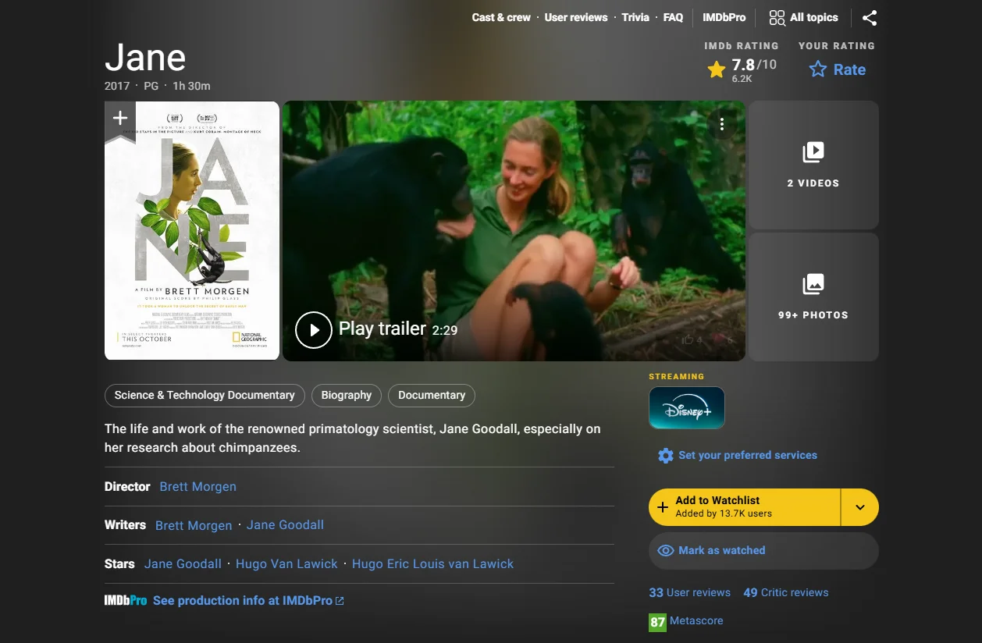Image resolution: width=982 pixels, height=643 pixels.
Task: Open the Cast & crew section
Action: [500, 17]
